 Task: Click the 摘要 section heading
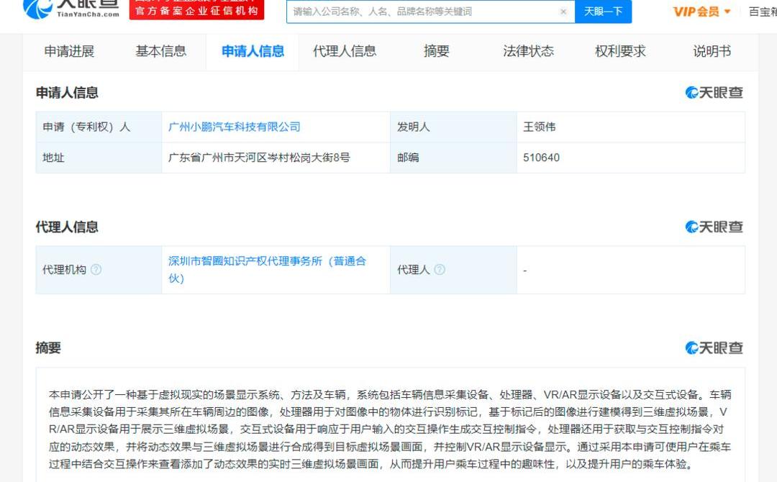pos(48,347)
